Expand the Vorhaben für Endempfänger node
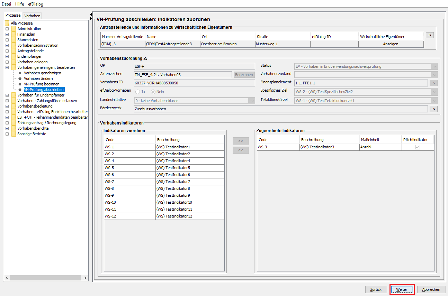The height and width of the screenshot is (296, 448). click(7, 95)
